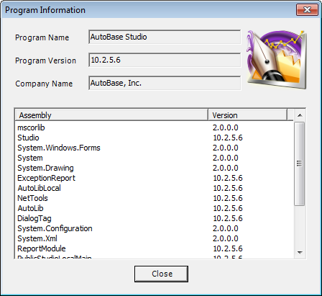This screenshot has height=296, width=322.
Task: Click the Program Version label
Action: point(45,60)
